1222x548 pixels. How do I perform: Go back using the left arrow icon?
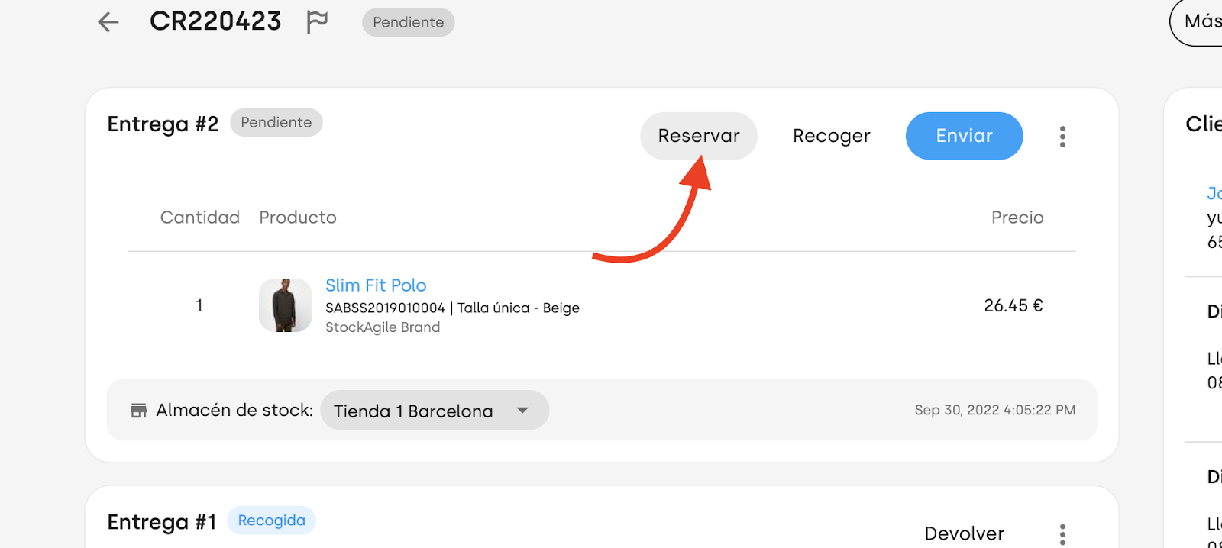[x=108, y=22]
